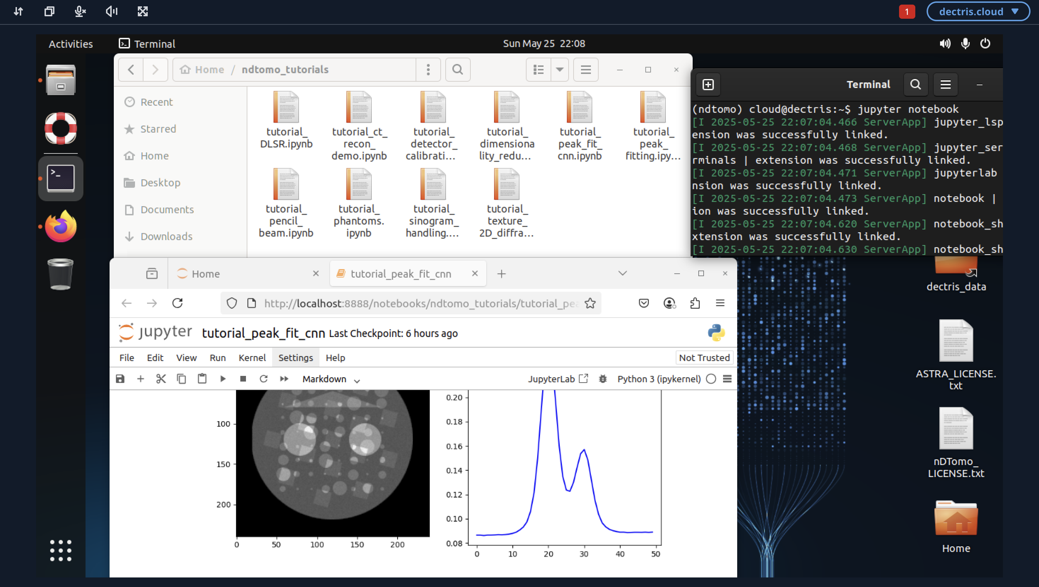Open a new tab in Terminal
The height and width of the screenshot is (587, 1039).
click(708, 85)
